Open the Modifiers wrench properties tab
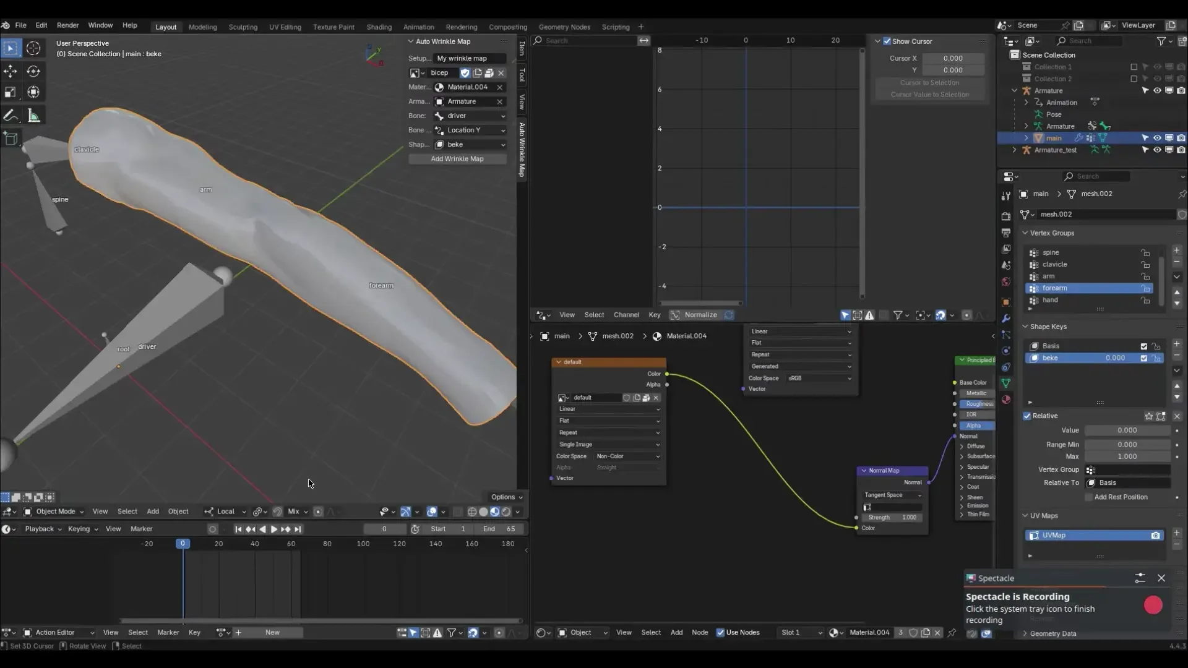 (1005, 319)
